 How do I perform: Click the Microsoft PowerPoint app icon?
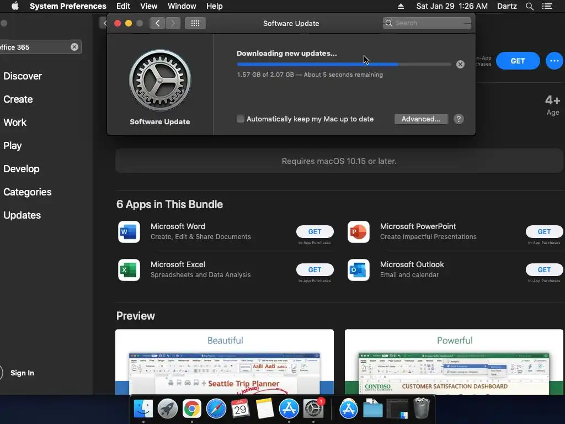click(359, 231)
